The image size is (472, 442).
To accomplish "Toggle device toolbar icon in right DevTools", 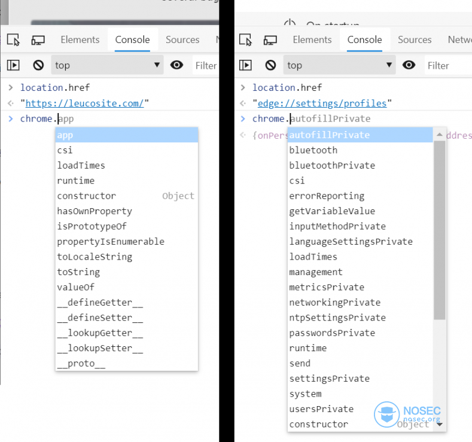I will point(270,39).
